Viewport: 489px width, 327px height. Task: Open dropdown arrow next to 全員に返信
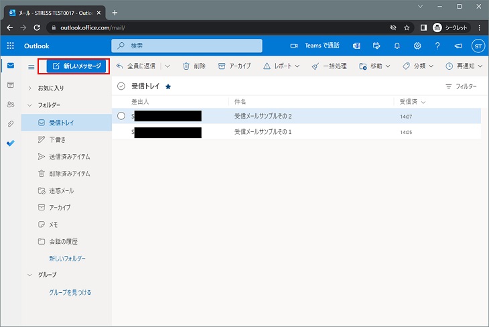click(167, 66)
